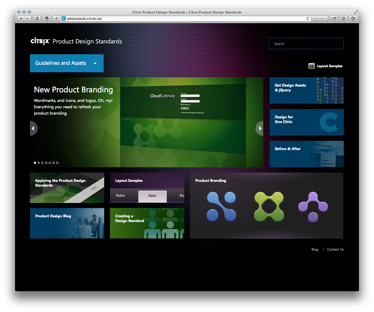
Task: Click the Contact Us link
Action: point(335,249)
